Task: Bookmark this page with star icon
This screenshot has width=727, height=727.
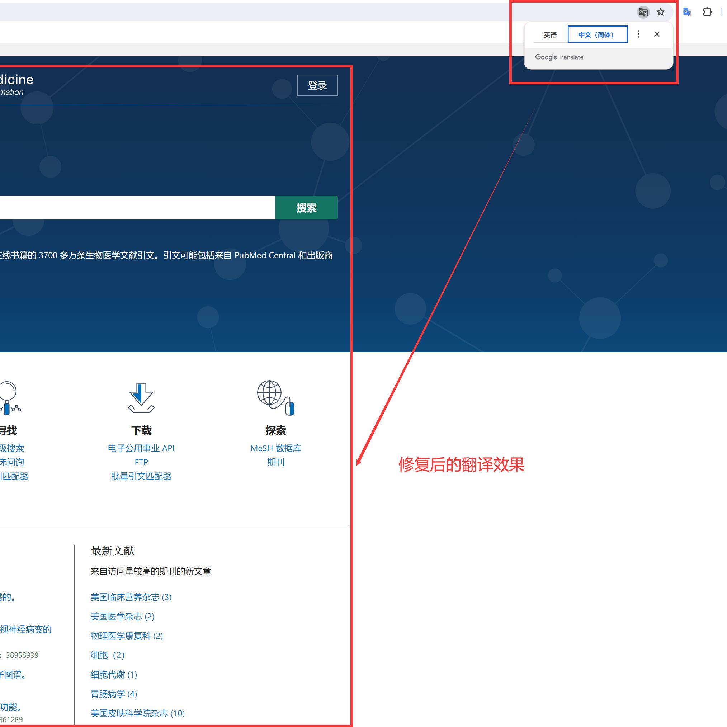Action: [x=660, y=12]
